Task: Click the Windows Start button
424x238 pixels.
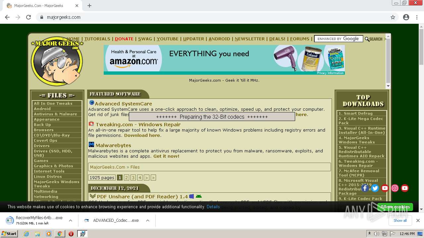Action: click(x=9, y=234)
